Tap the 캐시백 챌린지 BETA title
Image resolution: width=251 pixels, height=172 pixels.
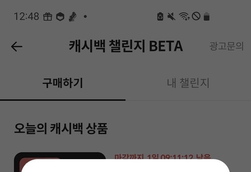(x=126, y=46)
